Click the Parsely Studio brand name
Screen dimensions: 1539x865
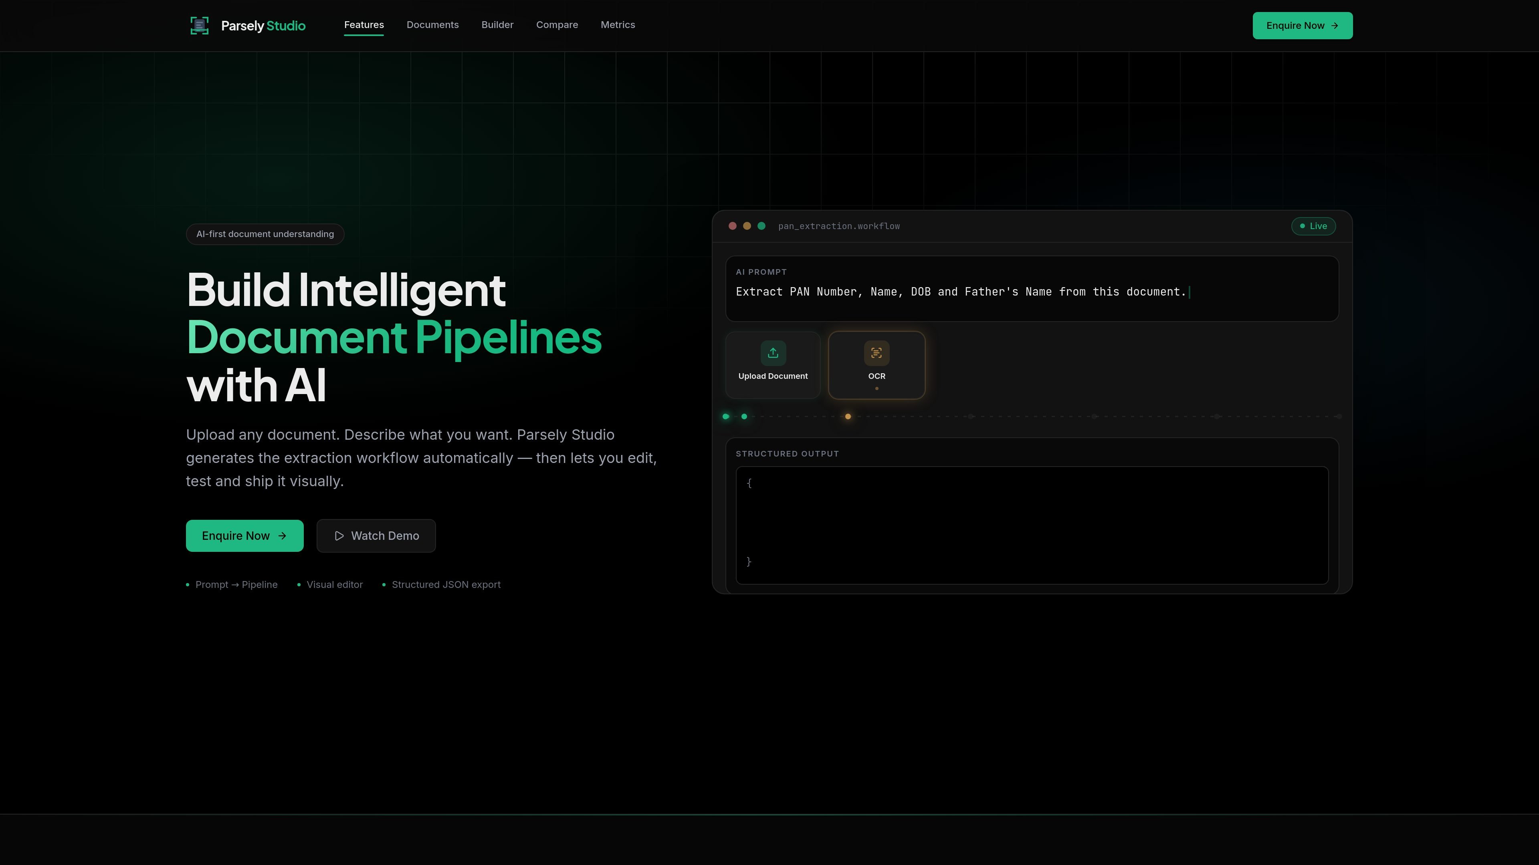pos(263,26)
